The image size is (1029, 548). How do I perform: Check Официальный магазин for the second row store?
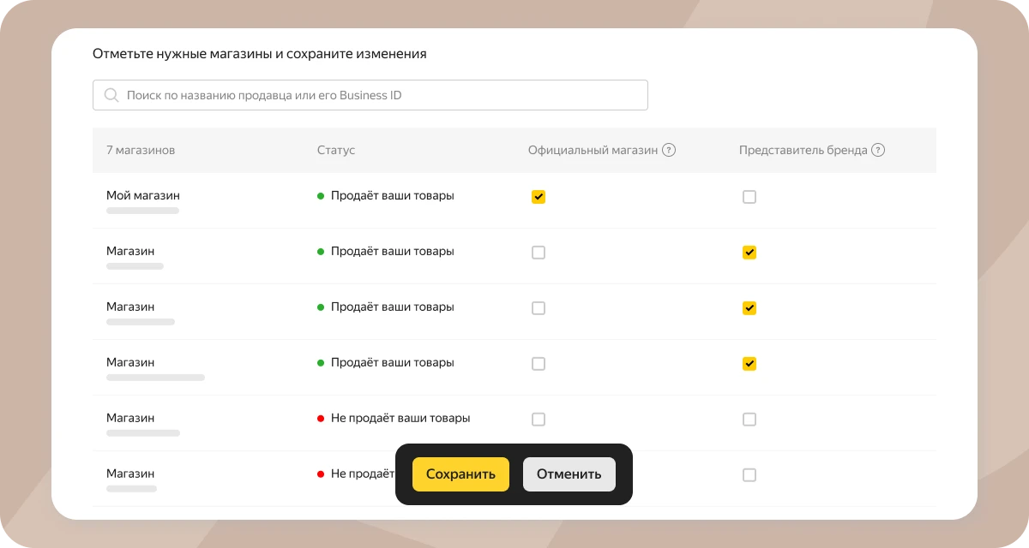coord(539,253)
